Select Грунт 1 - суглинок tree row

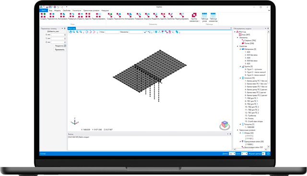253,70
